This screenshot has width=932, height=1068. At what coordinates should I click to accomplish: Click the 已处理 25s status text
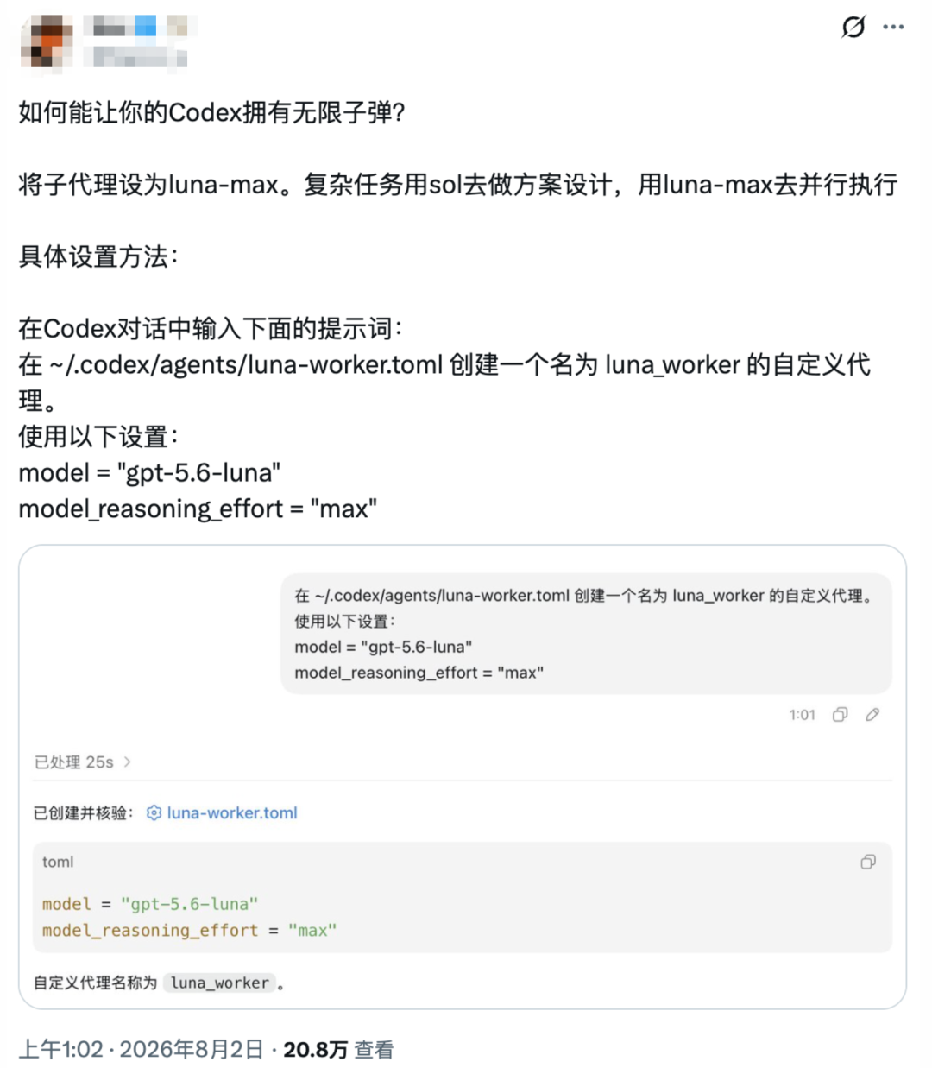point(74,762)
